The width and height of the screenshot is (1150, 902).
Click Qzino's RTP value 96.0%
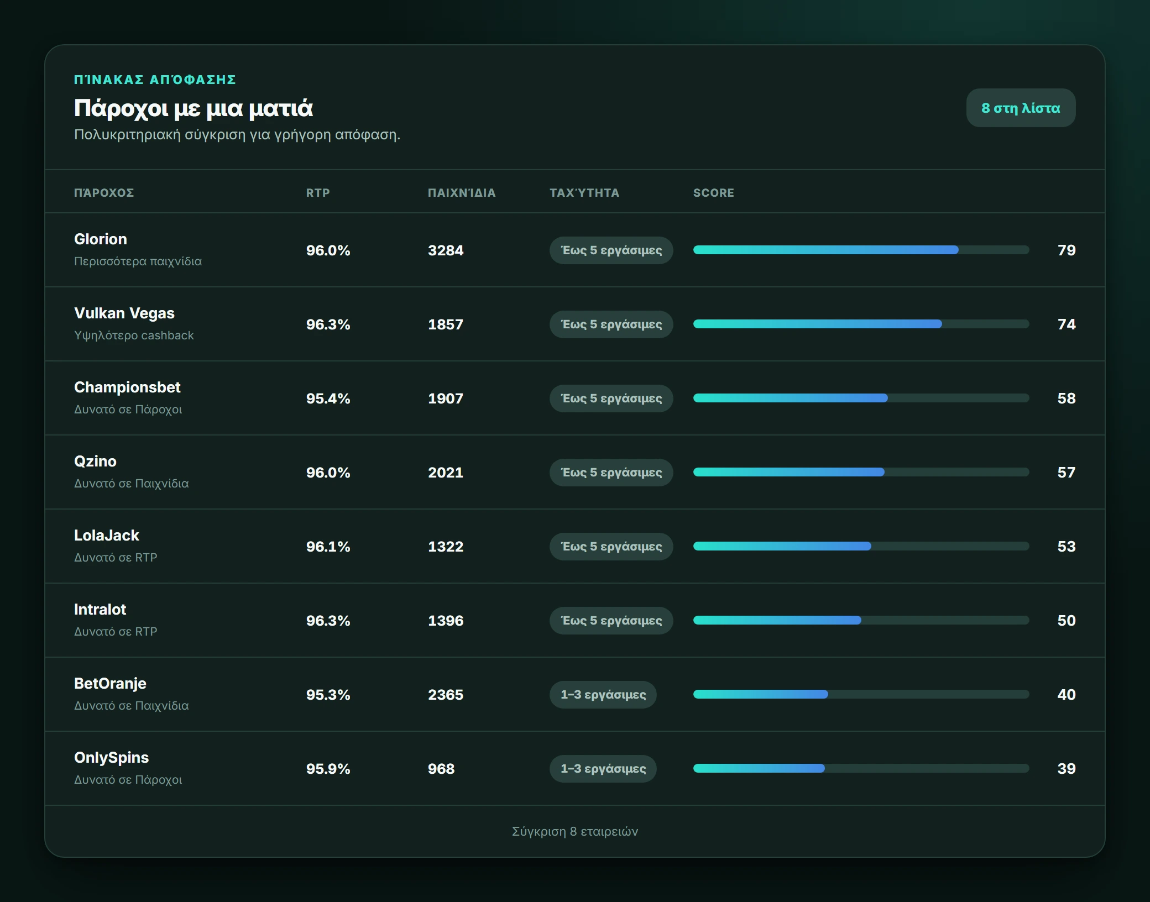pos(328,473)
